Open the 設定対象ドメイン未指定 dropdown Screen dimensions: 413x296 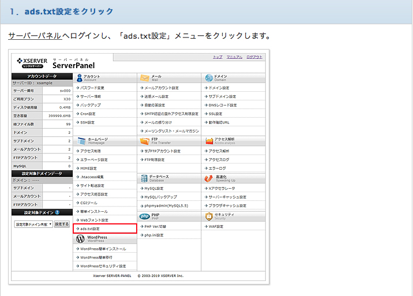coord(33,224)
